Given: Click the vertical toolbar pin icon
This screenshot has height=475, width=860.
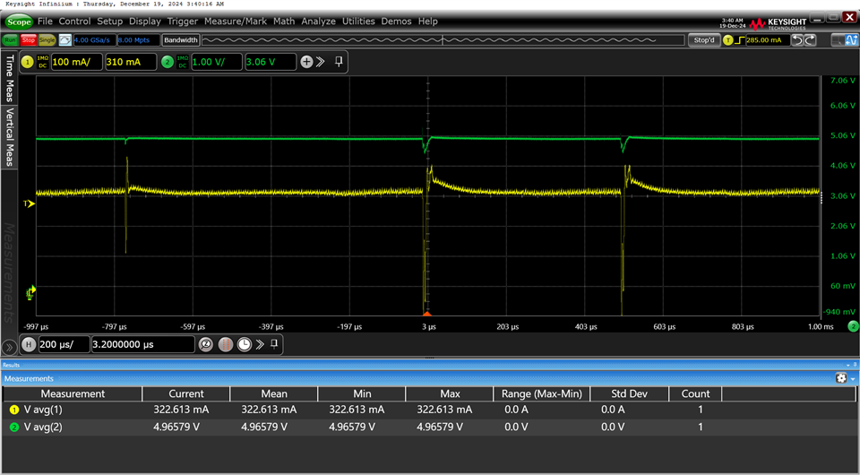Looking at the screenshot, I should [339, 62].
